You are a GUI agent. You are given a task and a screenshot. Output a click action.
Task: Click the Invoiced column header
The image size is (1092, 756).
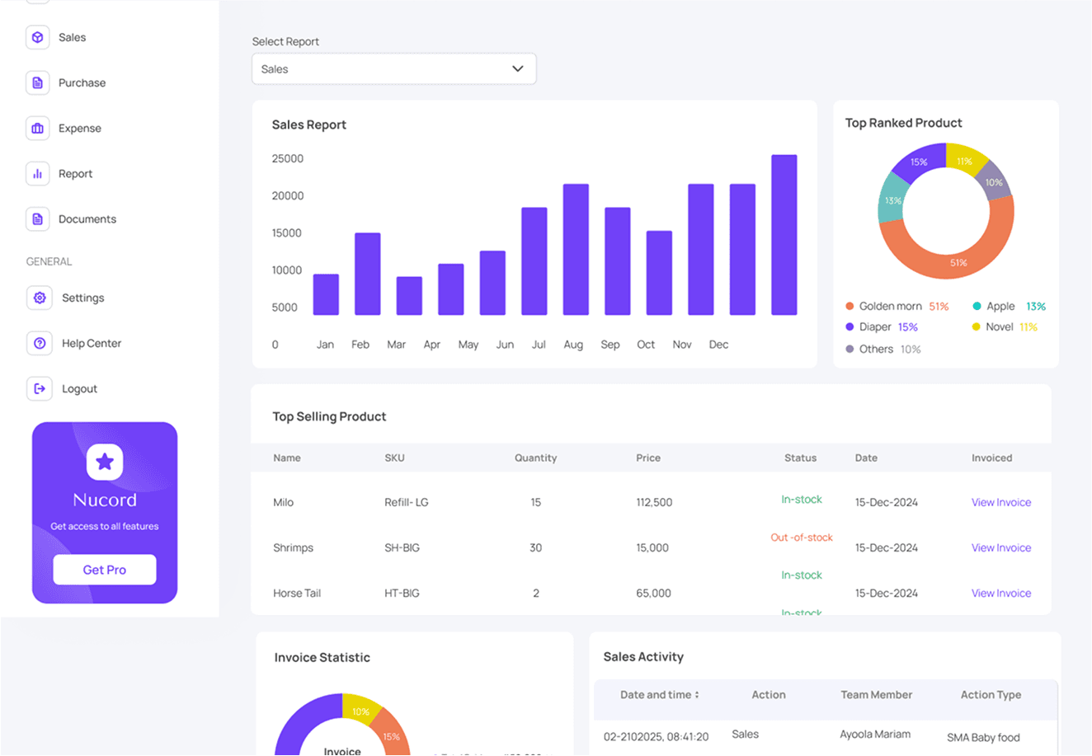[x=991, y=458]
